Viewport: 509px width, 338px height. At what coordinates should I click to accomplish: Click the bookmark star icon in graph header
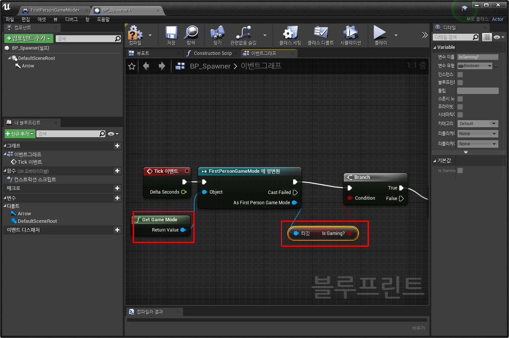coord(132,66)
